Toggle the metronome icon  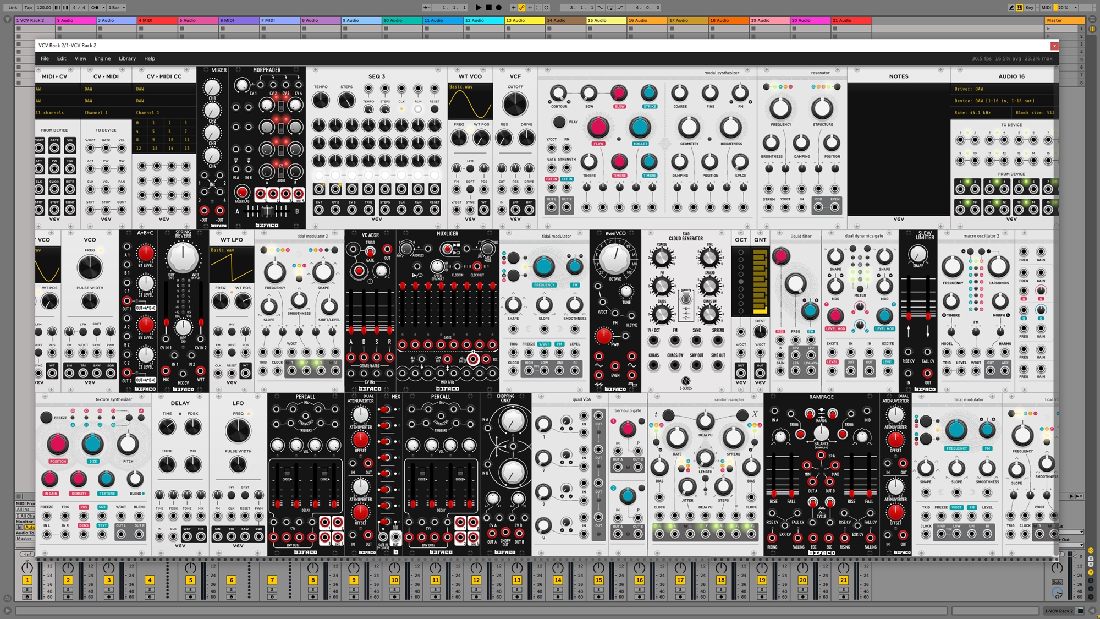(x=95, y=8)
